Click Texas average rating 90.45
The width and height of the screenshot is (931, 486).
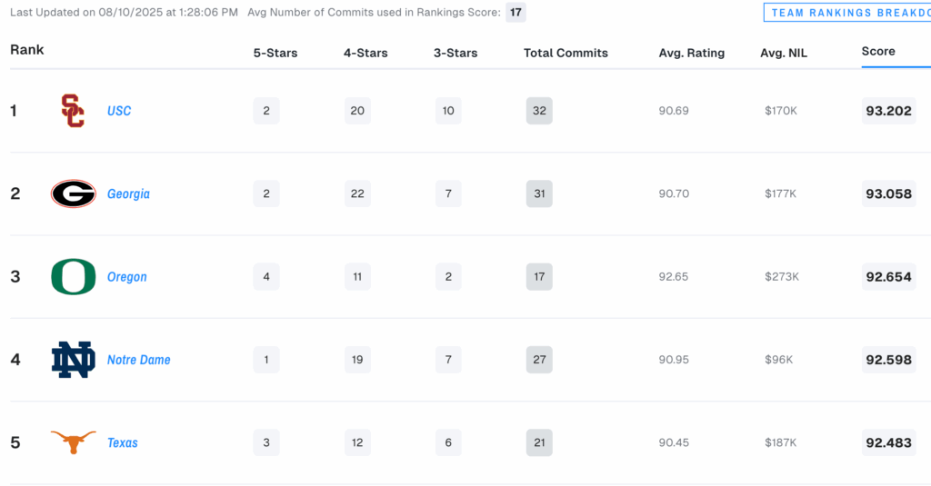pyautogui.click(x=674, y=443)
